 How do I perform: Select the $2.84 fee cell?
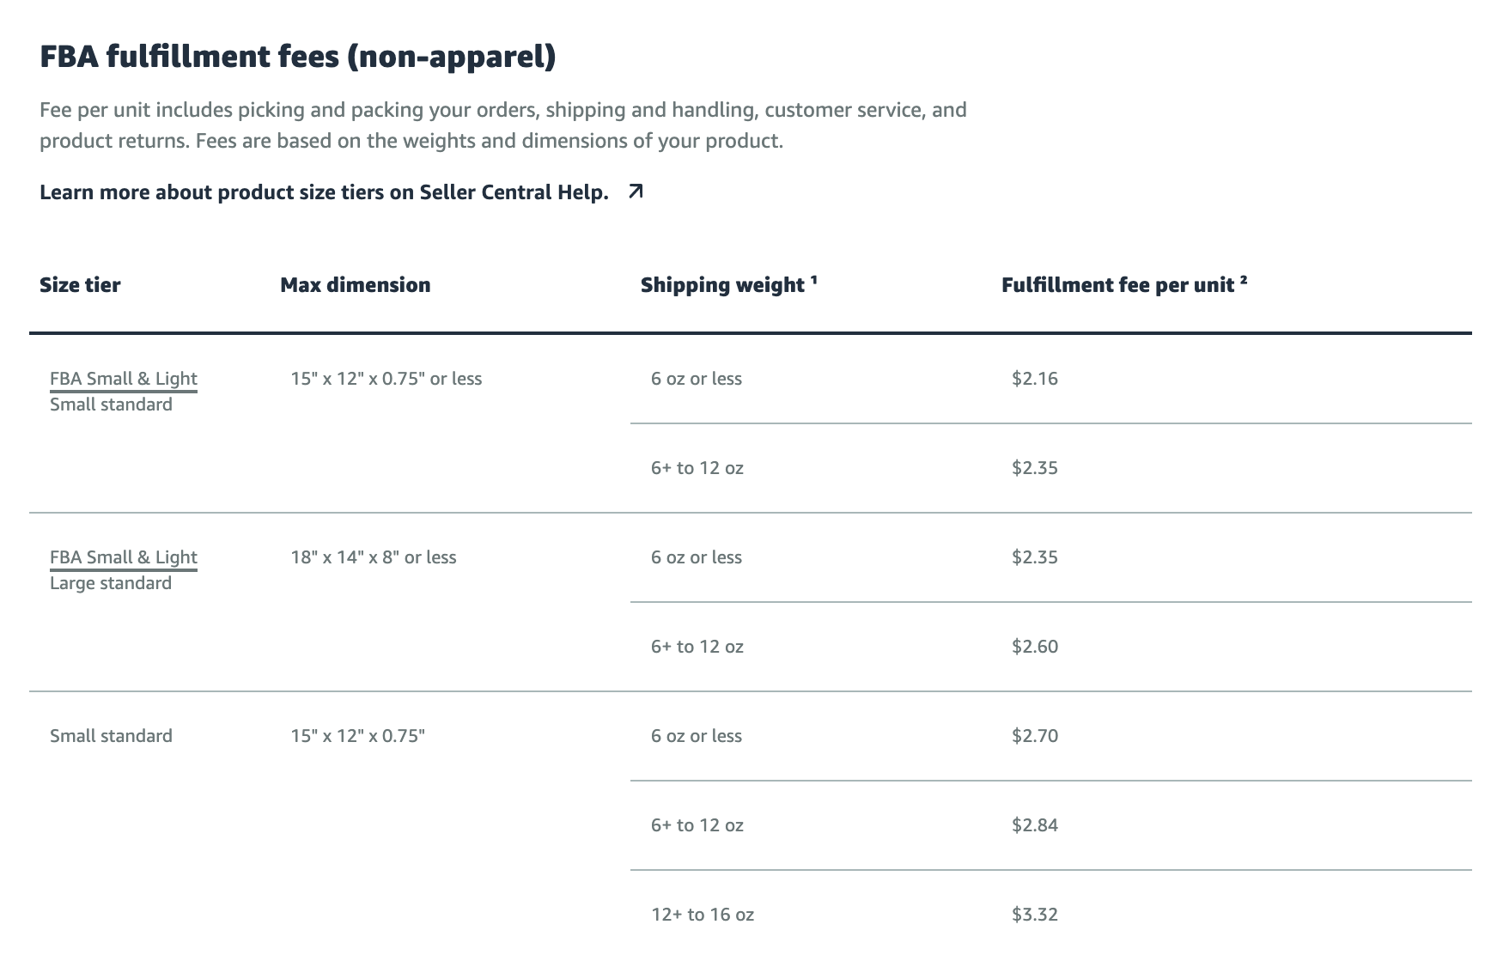click(1035, 825)
